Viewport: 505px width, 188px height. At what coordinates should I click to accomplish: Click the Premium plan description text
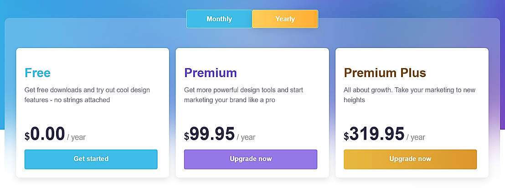(x=243, y=95)
